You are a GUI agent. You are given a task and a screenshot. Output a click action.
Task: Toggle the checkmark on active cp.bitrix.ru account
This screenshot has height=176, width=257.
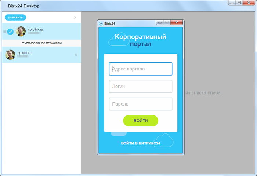[x=10, y=32]
